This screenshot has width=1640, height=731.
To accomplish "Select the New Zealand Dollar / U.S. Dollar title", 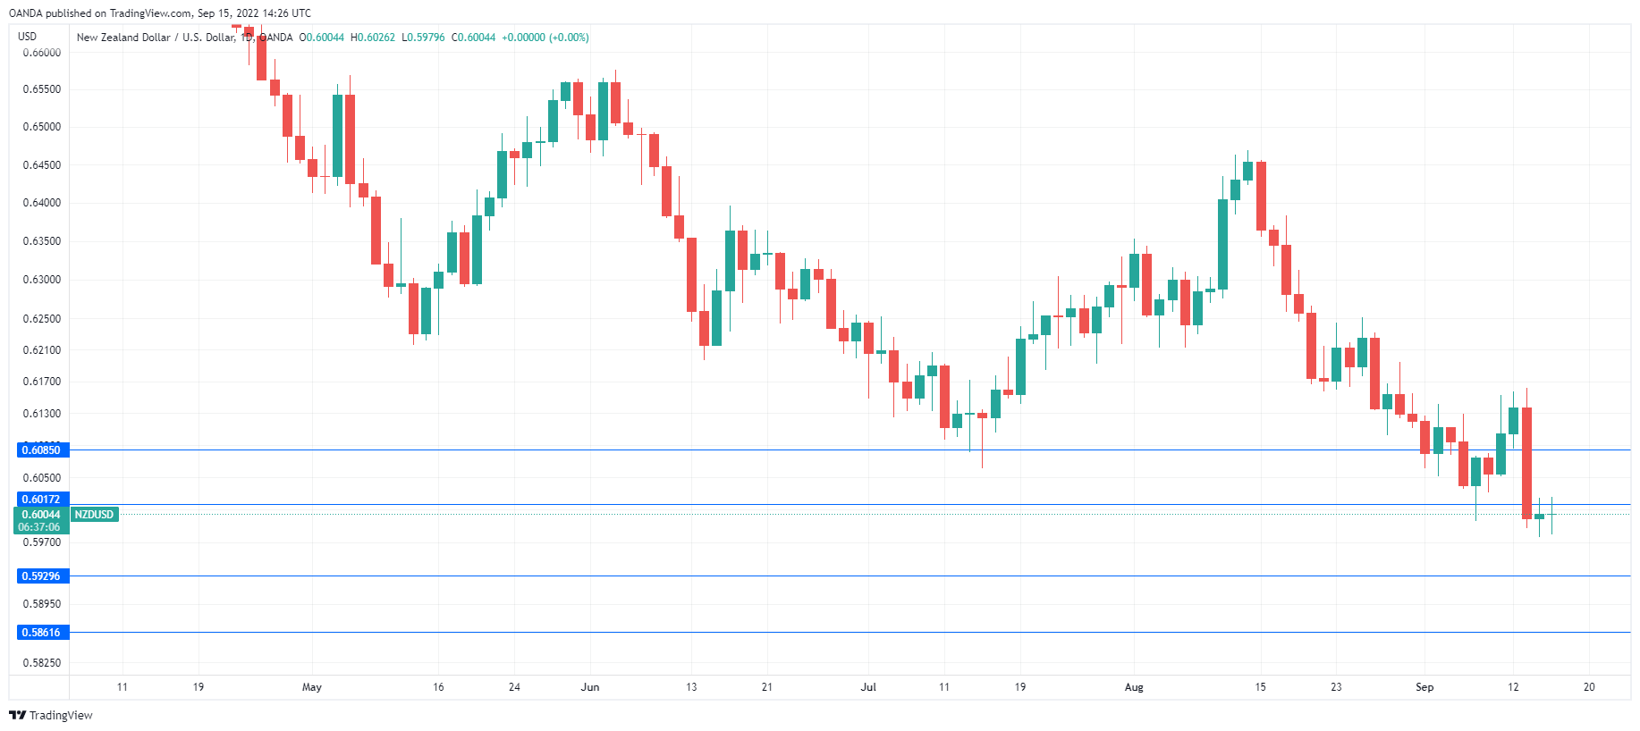I will click(156, 38).
